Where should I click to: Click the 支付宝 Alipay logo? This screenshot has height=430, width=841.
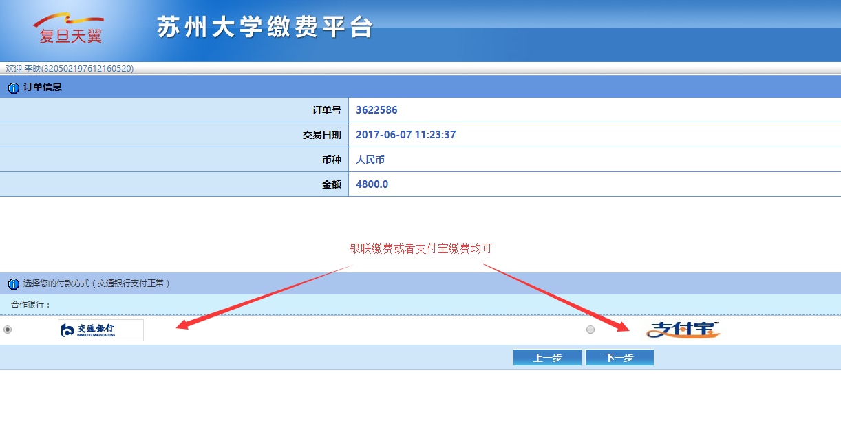[x=682, y=330]
